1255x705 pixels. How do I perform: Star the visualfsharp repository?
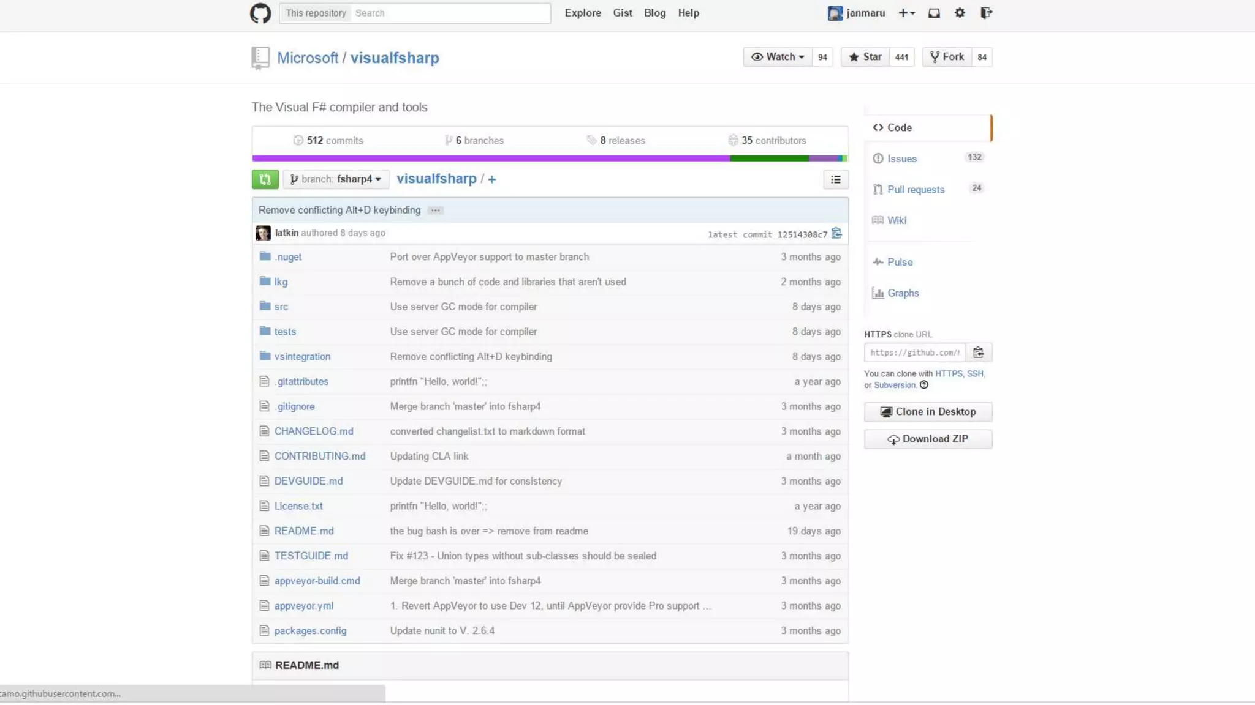(865, 57)
